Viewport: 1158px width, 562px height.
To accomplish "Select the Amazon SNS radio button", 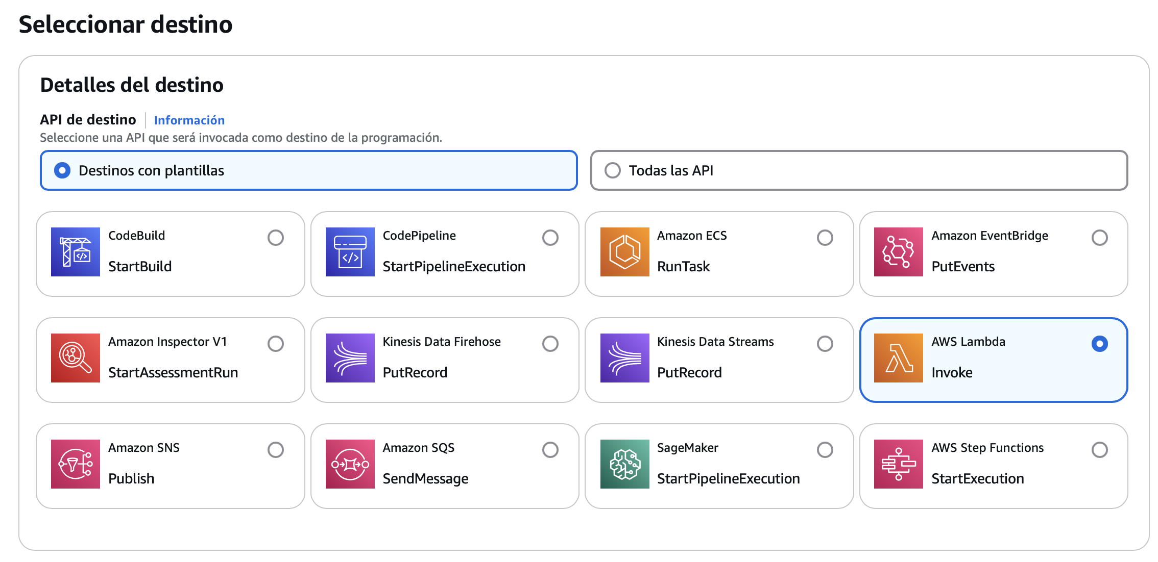I will click(x=276, y=450).
